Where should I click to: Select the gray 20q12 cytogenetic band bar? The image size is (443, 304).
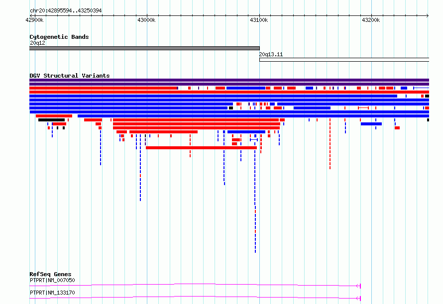[144, 48]
